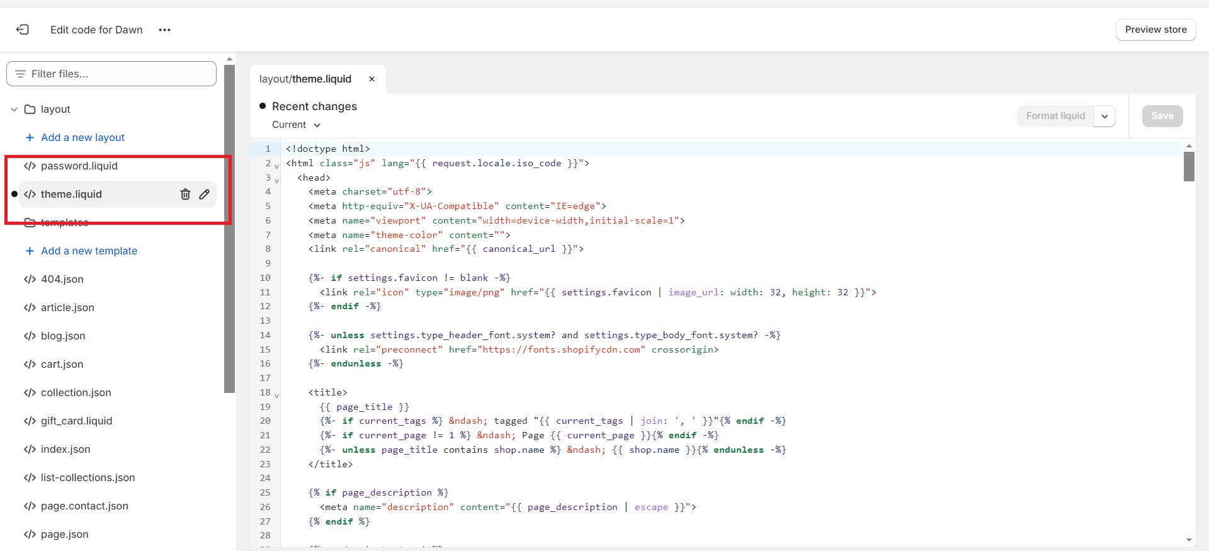Click code icon beside theme.liquid

coord(30,195)
